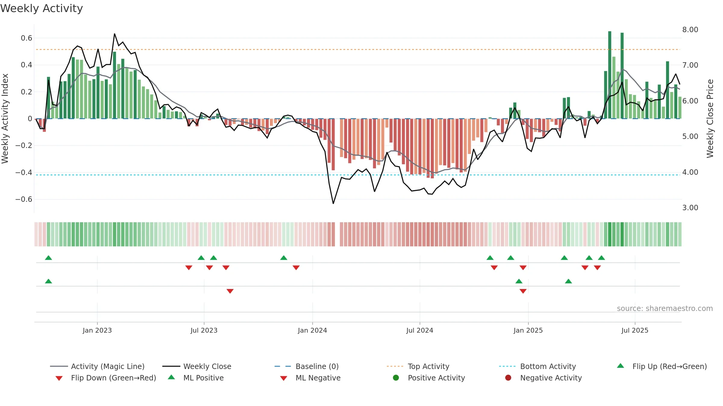Screen dimensions: 723x406
Task: Toggle the Bottom Activity legend entry
Action: coord(537,366)
